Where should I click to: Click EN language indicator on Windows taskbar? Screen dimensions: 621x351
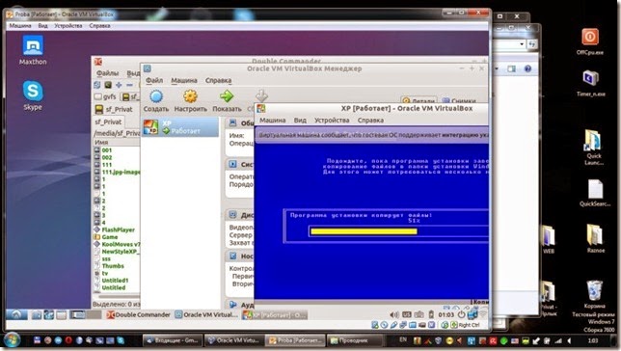[x=403, y=339]
